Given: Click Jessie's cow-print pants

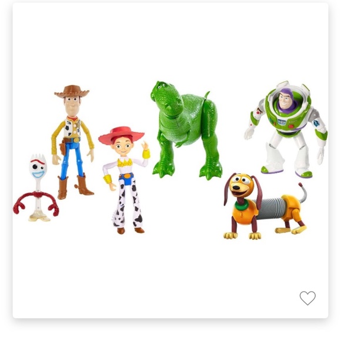Looking at the screenshot, I should [x=128, y=202].
